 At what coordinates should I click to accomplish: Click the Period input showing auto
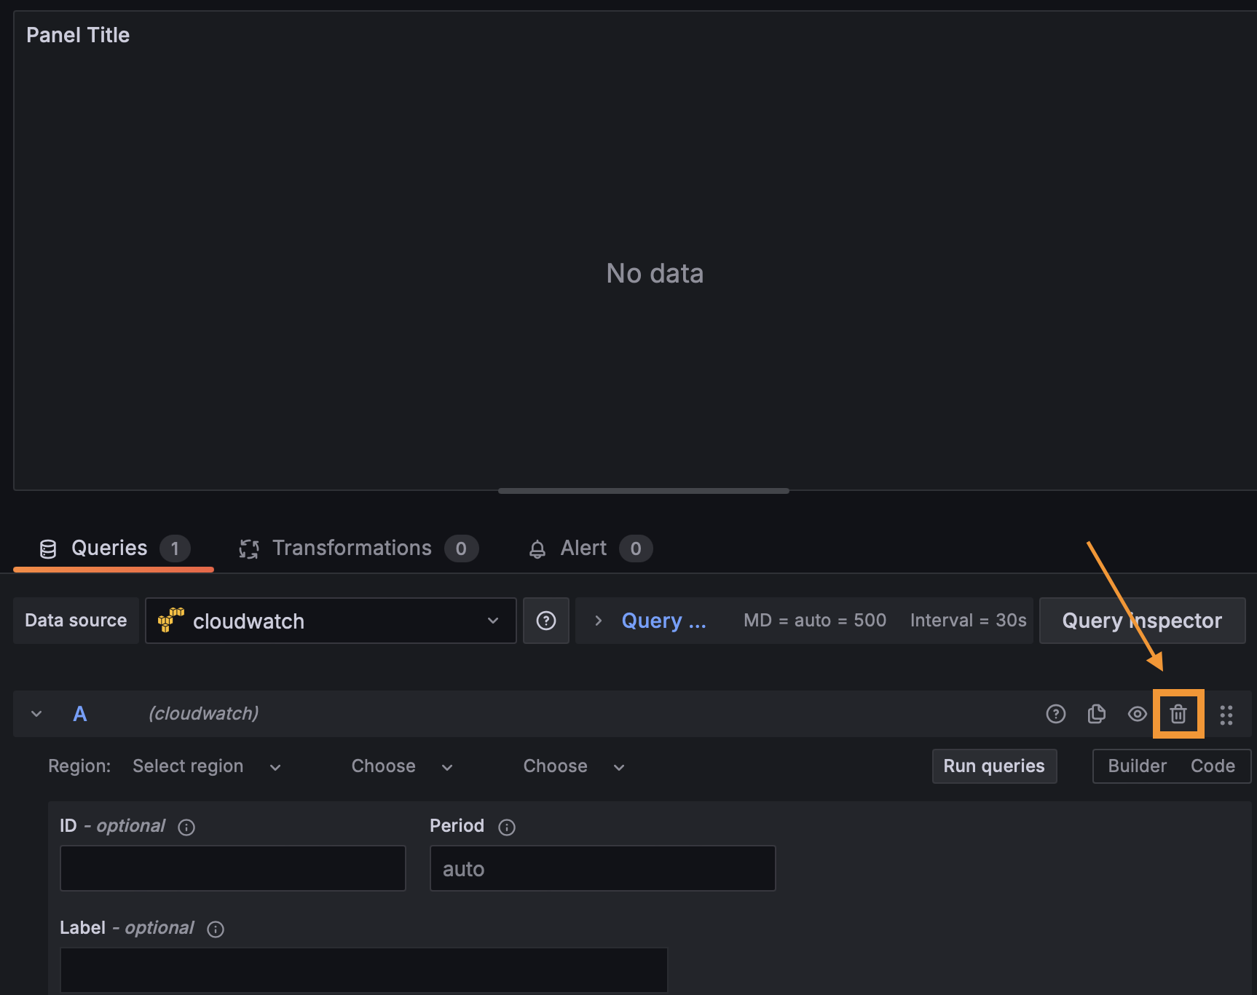pos(603,868)
